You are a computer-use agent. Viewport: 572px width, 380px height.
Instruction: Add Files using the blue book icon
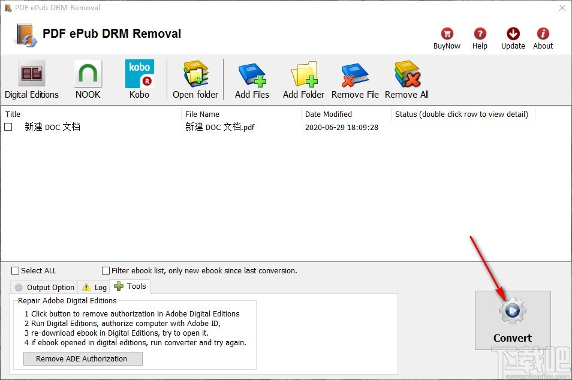[252, 80]
